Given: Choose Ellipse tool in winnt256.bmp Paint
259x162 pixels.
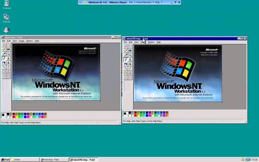Looking at the screenshot, I should (126, 77).
